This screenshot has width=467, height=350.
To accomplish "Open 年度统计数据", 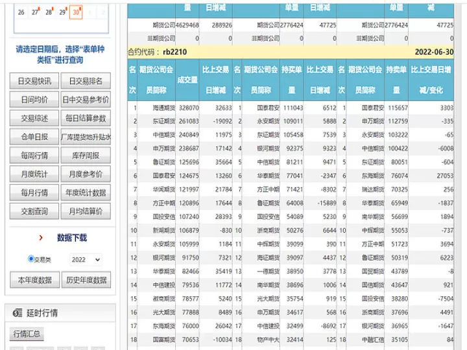I will [x=86, y=192].
